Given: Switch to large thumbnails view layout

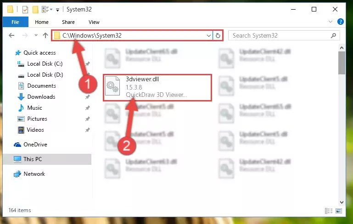Looking at the screenshot, I should click(x=339, y=211).
